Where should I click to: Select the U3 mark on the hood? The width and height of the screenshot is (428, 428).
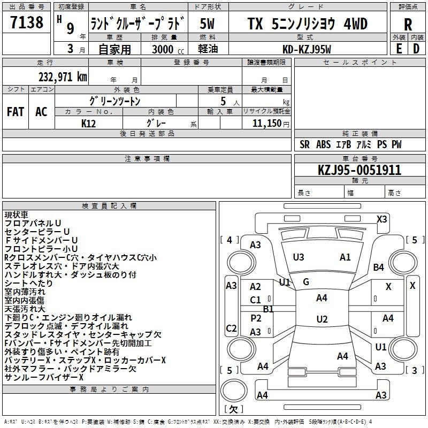(299, 257)
